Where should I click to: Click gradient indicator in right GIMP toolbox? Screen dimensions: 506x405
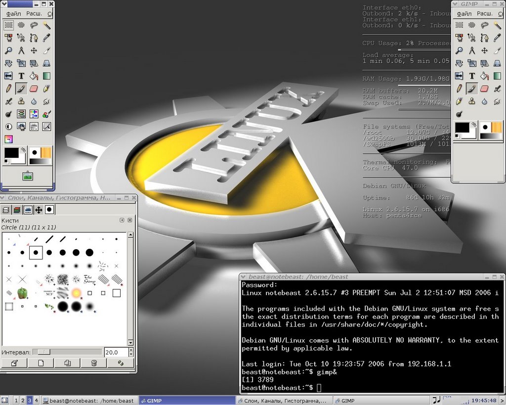point(491,136)
